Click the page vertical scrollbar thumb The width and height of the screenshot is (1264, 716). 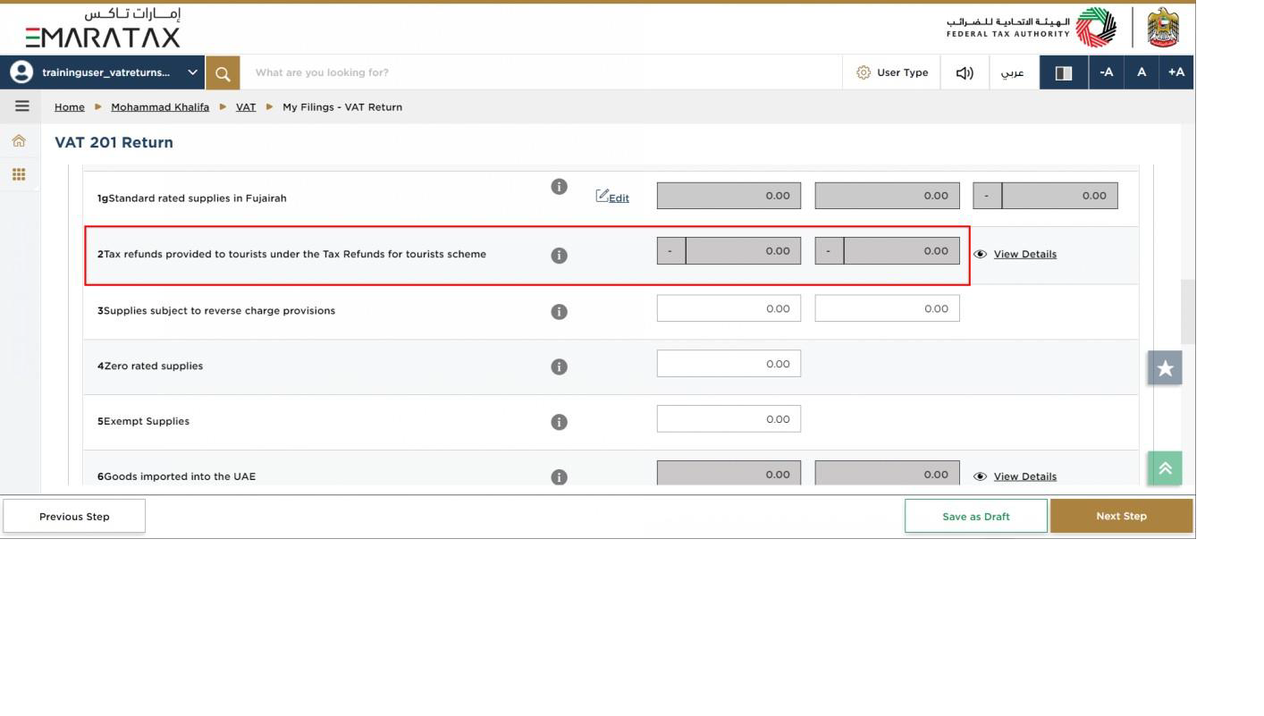(x=1188, y=312)
